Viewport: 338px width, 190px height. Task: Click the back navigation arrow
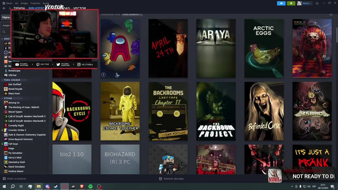(4, 8)
